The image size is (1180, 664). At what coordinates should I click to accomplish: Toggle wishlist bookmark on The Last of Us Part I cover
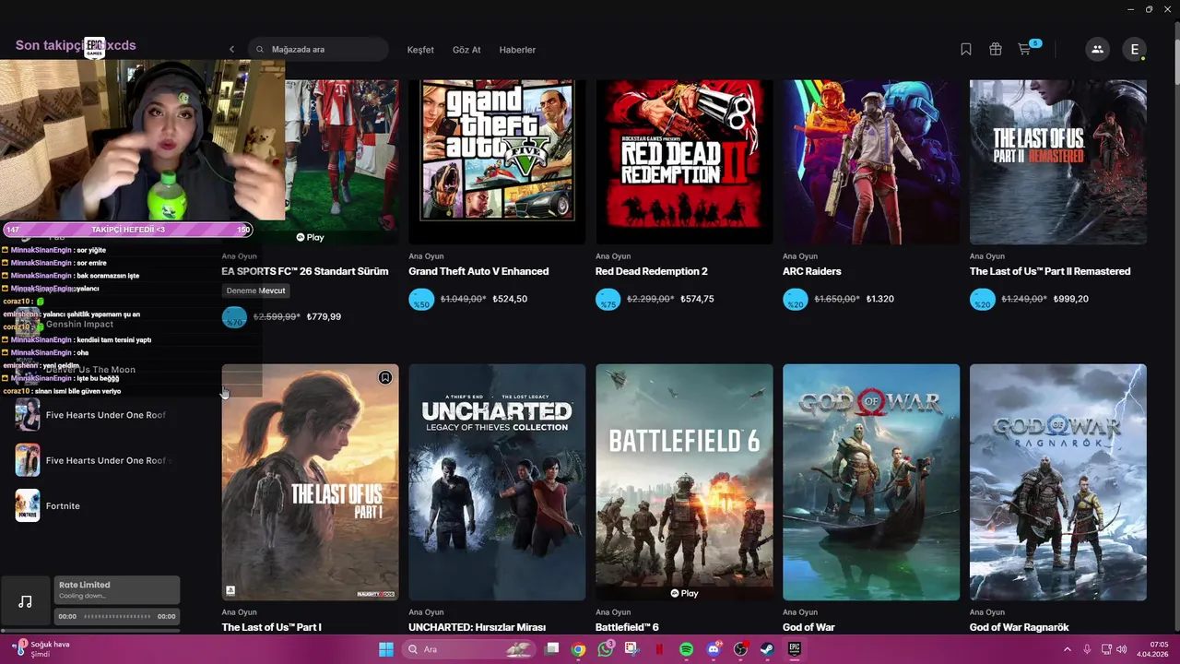(x=385, y=377)
